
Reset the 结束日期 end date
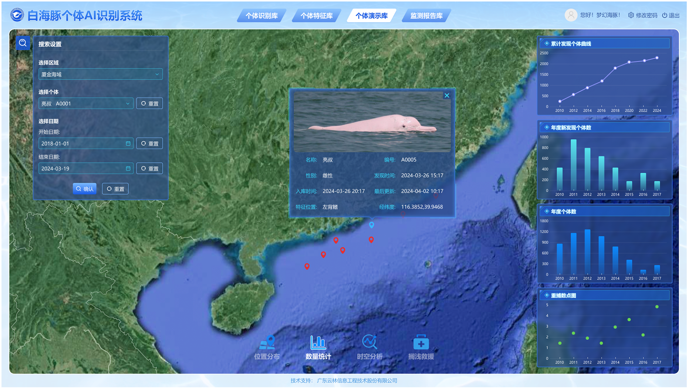click(150, 169)
